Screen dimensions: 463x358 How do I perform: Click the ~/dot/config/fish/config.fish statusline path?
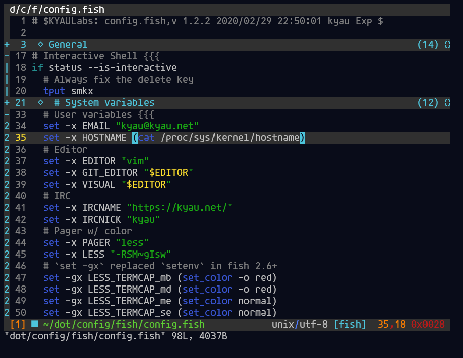click(x=124, y=325)
